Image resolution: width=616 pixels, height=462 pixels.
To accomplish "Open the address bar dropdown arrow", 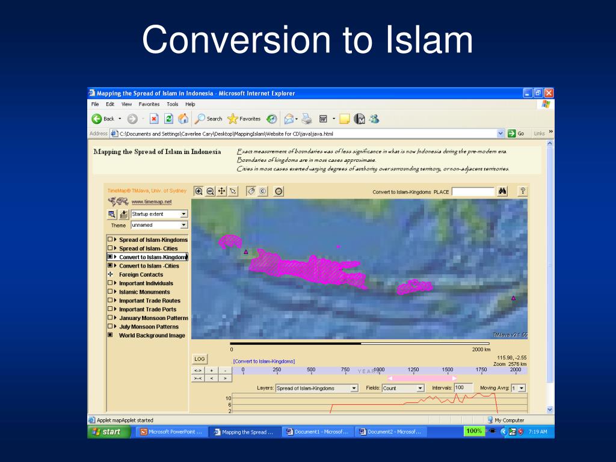I will tap(500, 134).
